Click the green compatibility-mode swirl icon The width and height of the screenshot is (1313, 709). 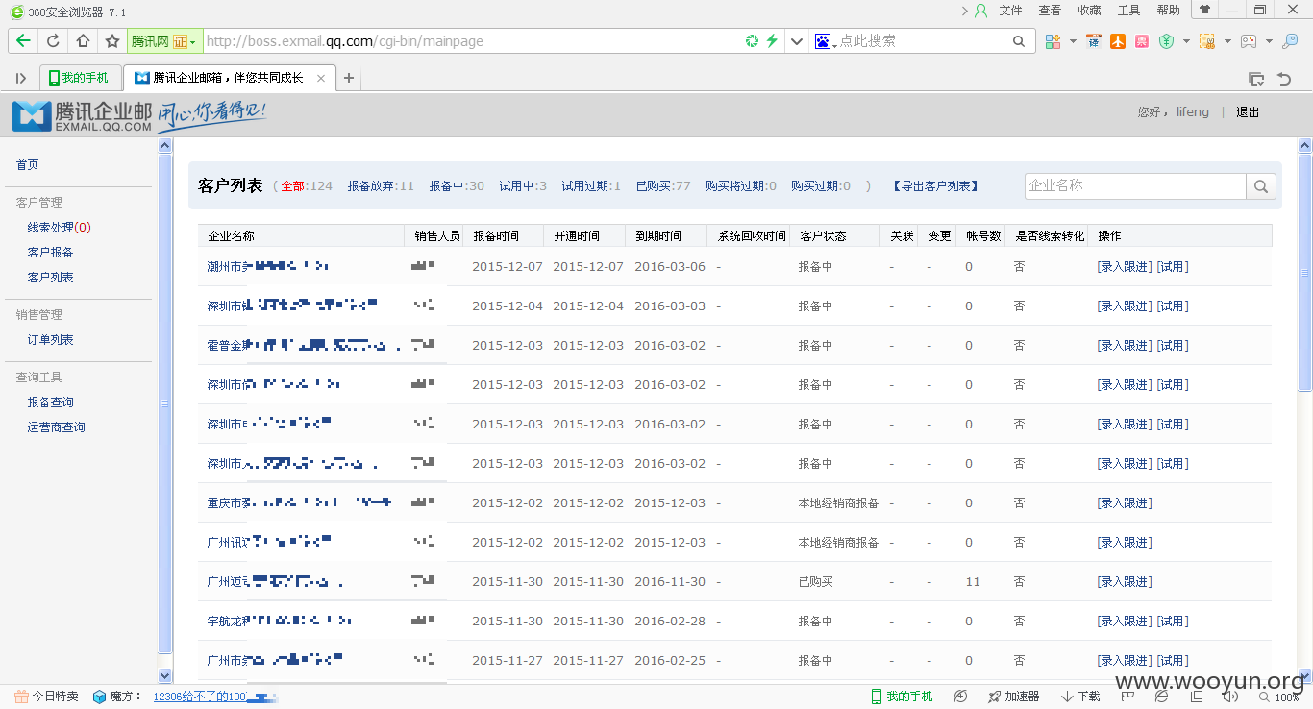coord(752,41)
